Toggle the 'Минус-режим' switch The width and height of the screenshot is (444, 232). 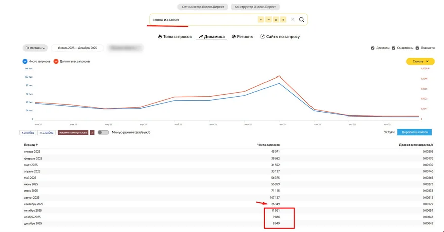pyautogui.click(x=103, y=132)
